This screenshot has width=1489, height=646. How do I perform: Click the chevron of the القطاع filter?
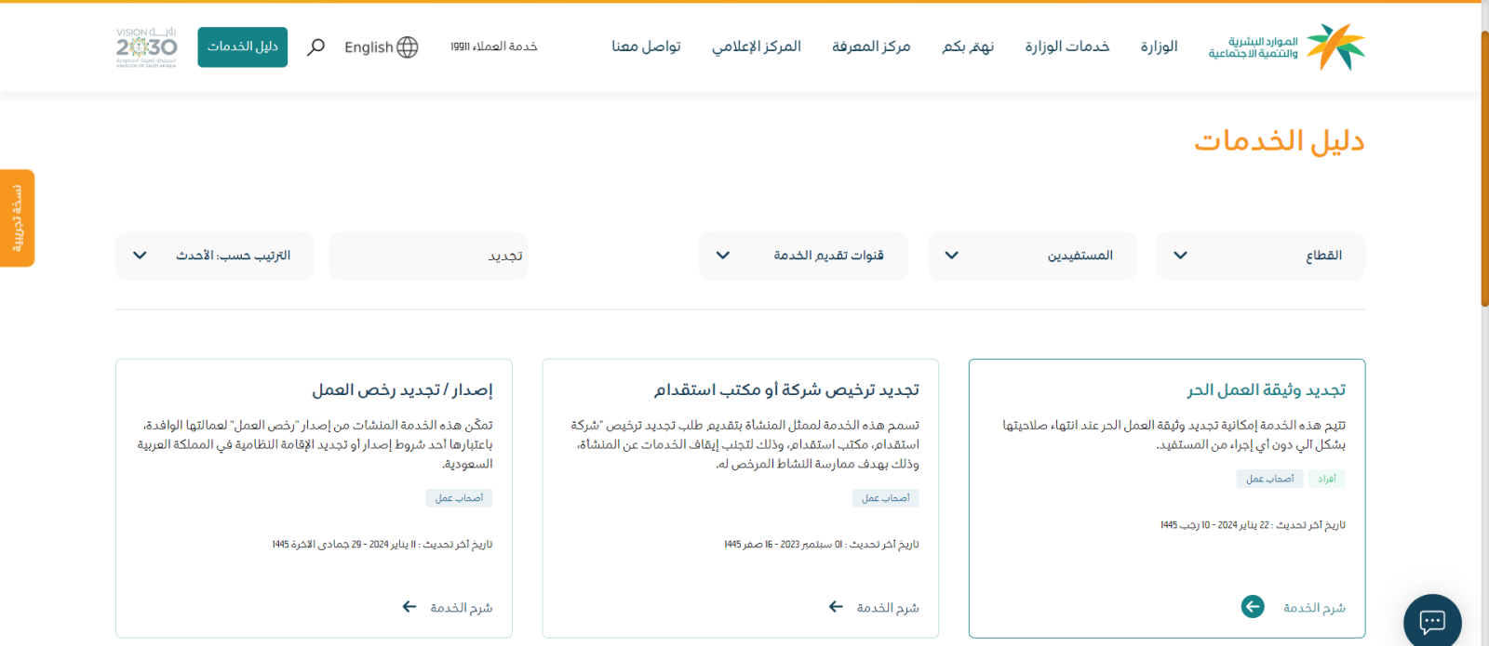[x=1180, y=256]
